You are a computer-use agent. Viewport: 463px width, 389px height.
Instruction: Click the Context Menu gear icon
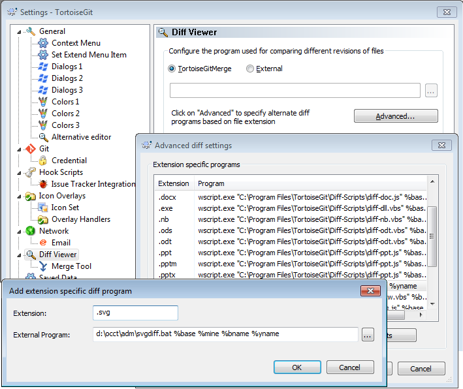[43, 43]
